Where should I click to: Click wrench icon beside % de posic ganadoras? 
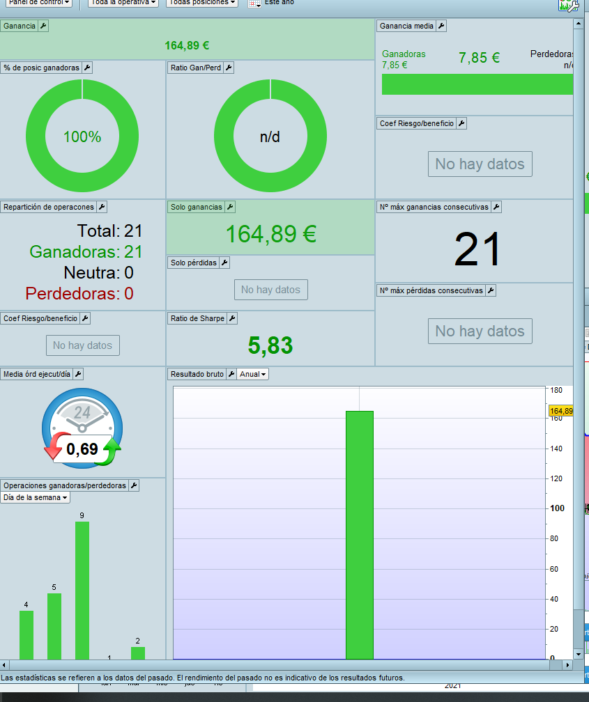87,68
